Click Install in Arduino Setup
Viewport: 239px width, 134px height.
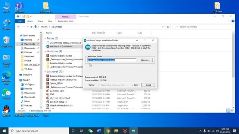click(x=149, y=85)
